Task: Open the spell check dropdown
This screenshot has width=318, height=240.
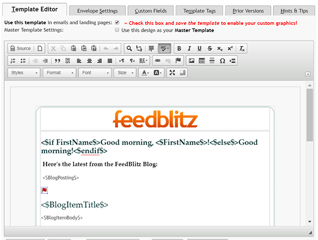Action: click(x=164, y=49)
